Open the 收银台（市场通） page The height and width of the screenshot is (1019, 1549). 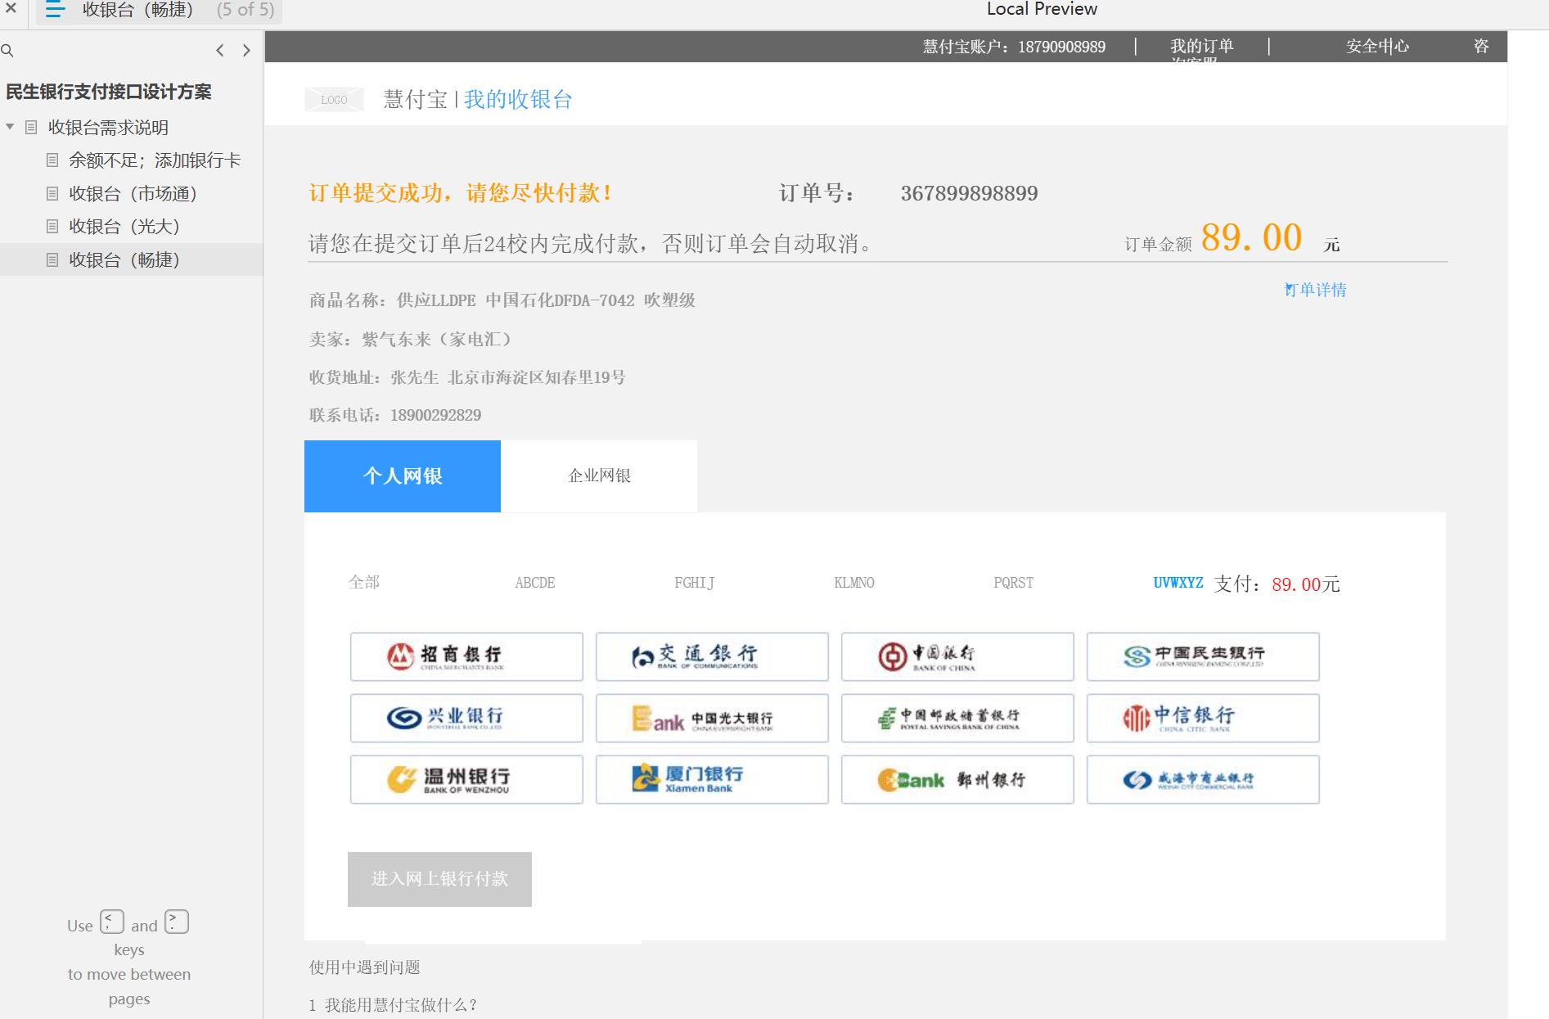(133, 194)
